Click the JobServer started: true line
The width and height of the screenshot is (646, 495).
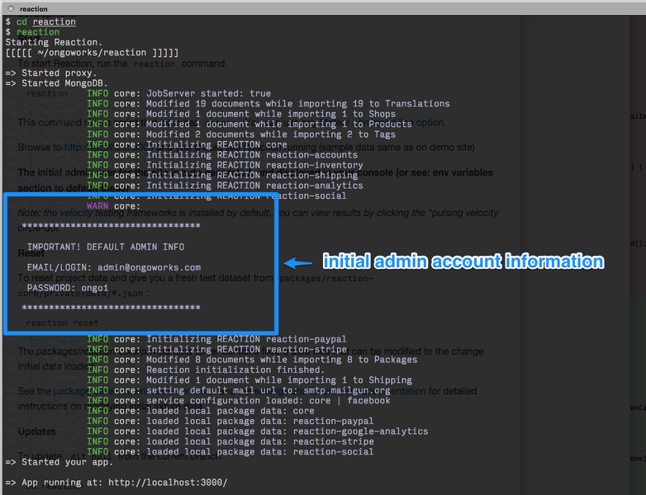pos(208,94)
